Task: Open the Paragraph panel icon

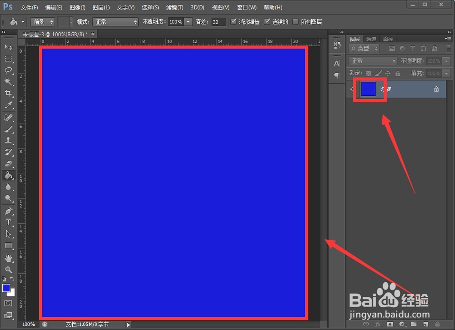Action: tap(337, 76)
